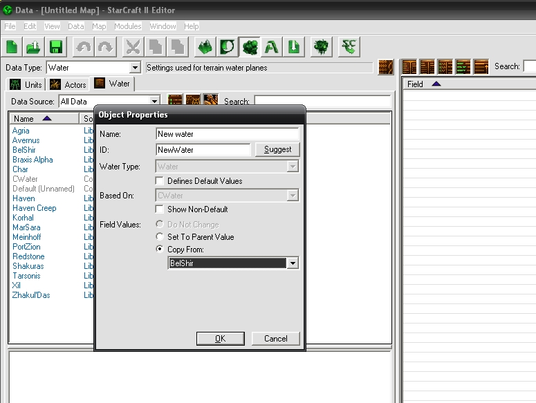Open the Based On CWater dropdown
The image size is (536, 403).
[293, 196]
